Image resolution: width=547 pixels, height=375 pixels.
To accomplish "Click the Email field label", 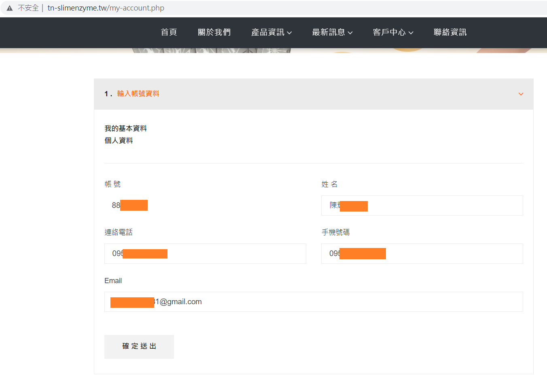I will click(113, 281).
